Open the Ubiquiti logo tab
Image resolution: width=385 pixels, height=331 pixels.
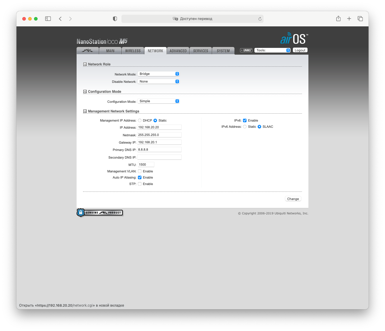(x=87, y=51)
